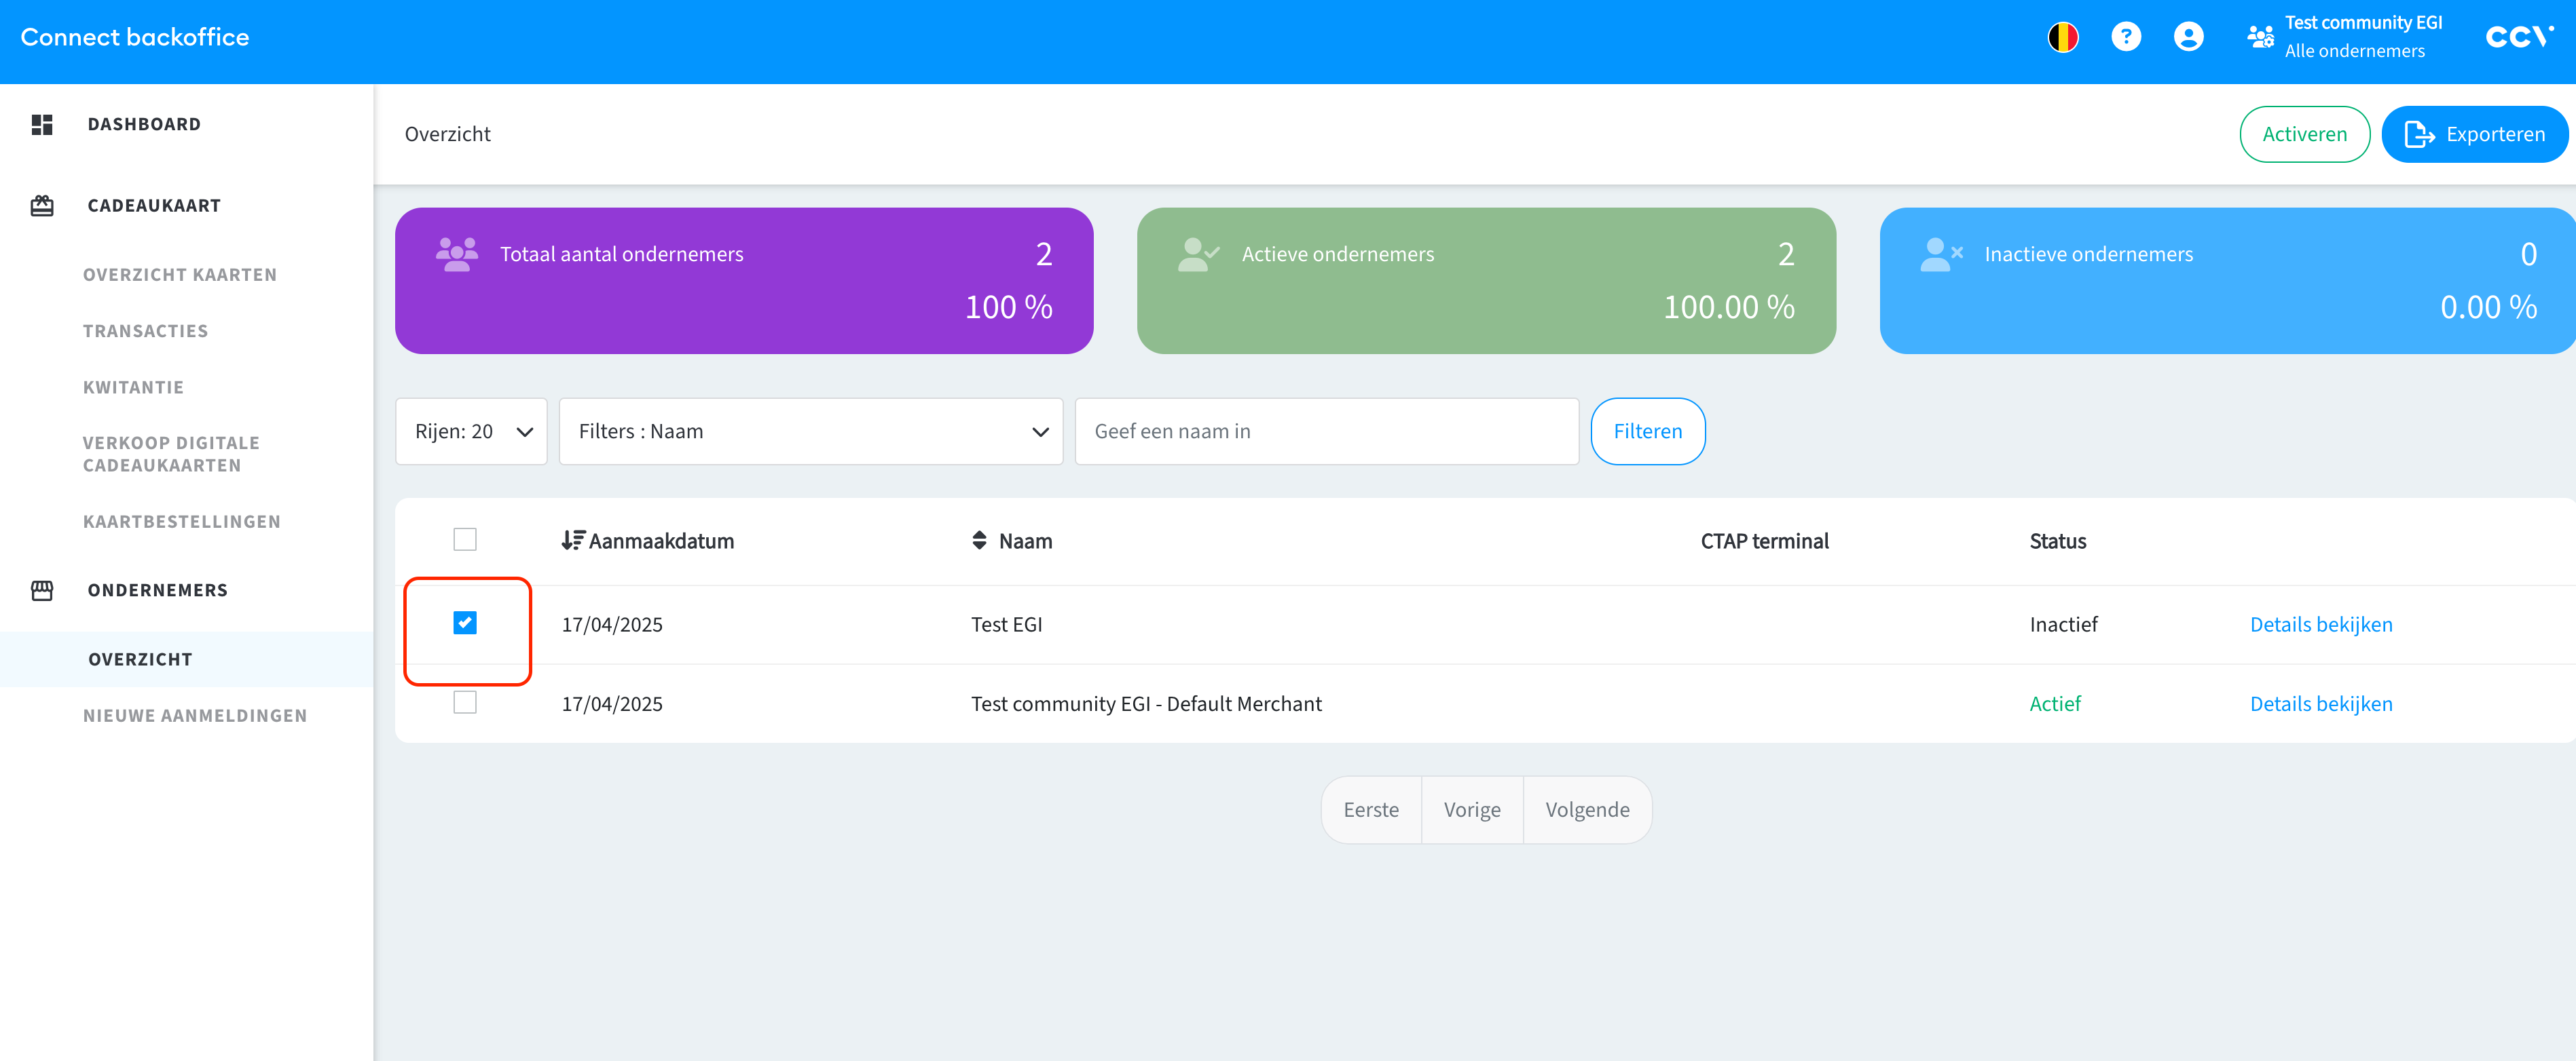Click the Ondernemers shop icon
2576x1061 pixels.
pos(42,590)
